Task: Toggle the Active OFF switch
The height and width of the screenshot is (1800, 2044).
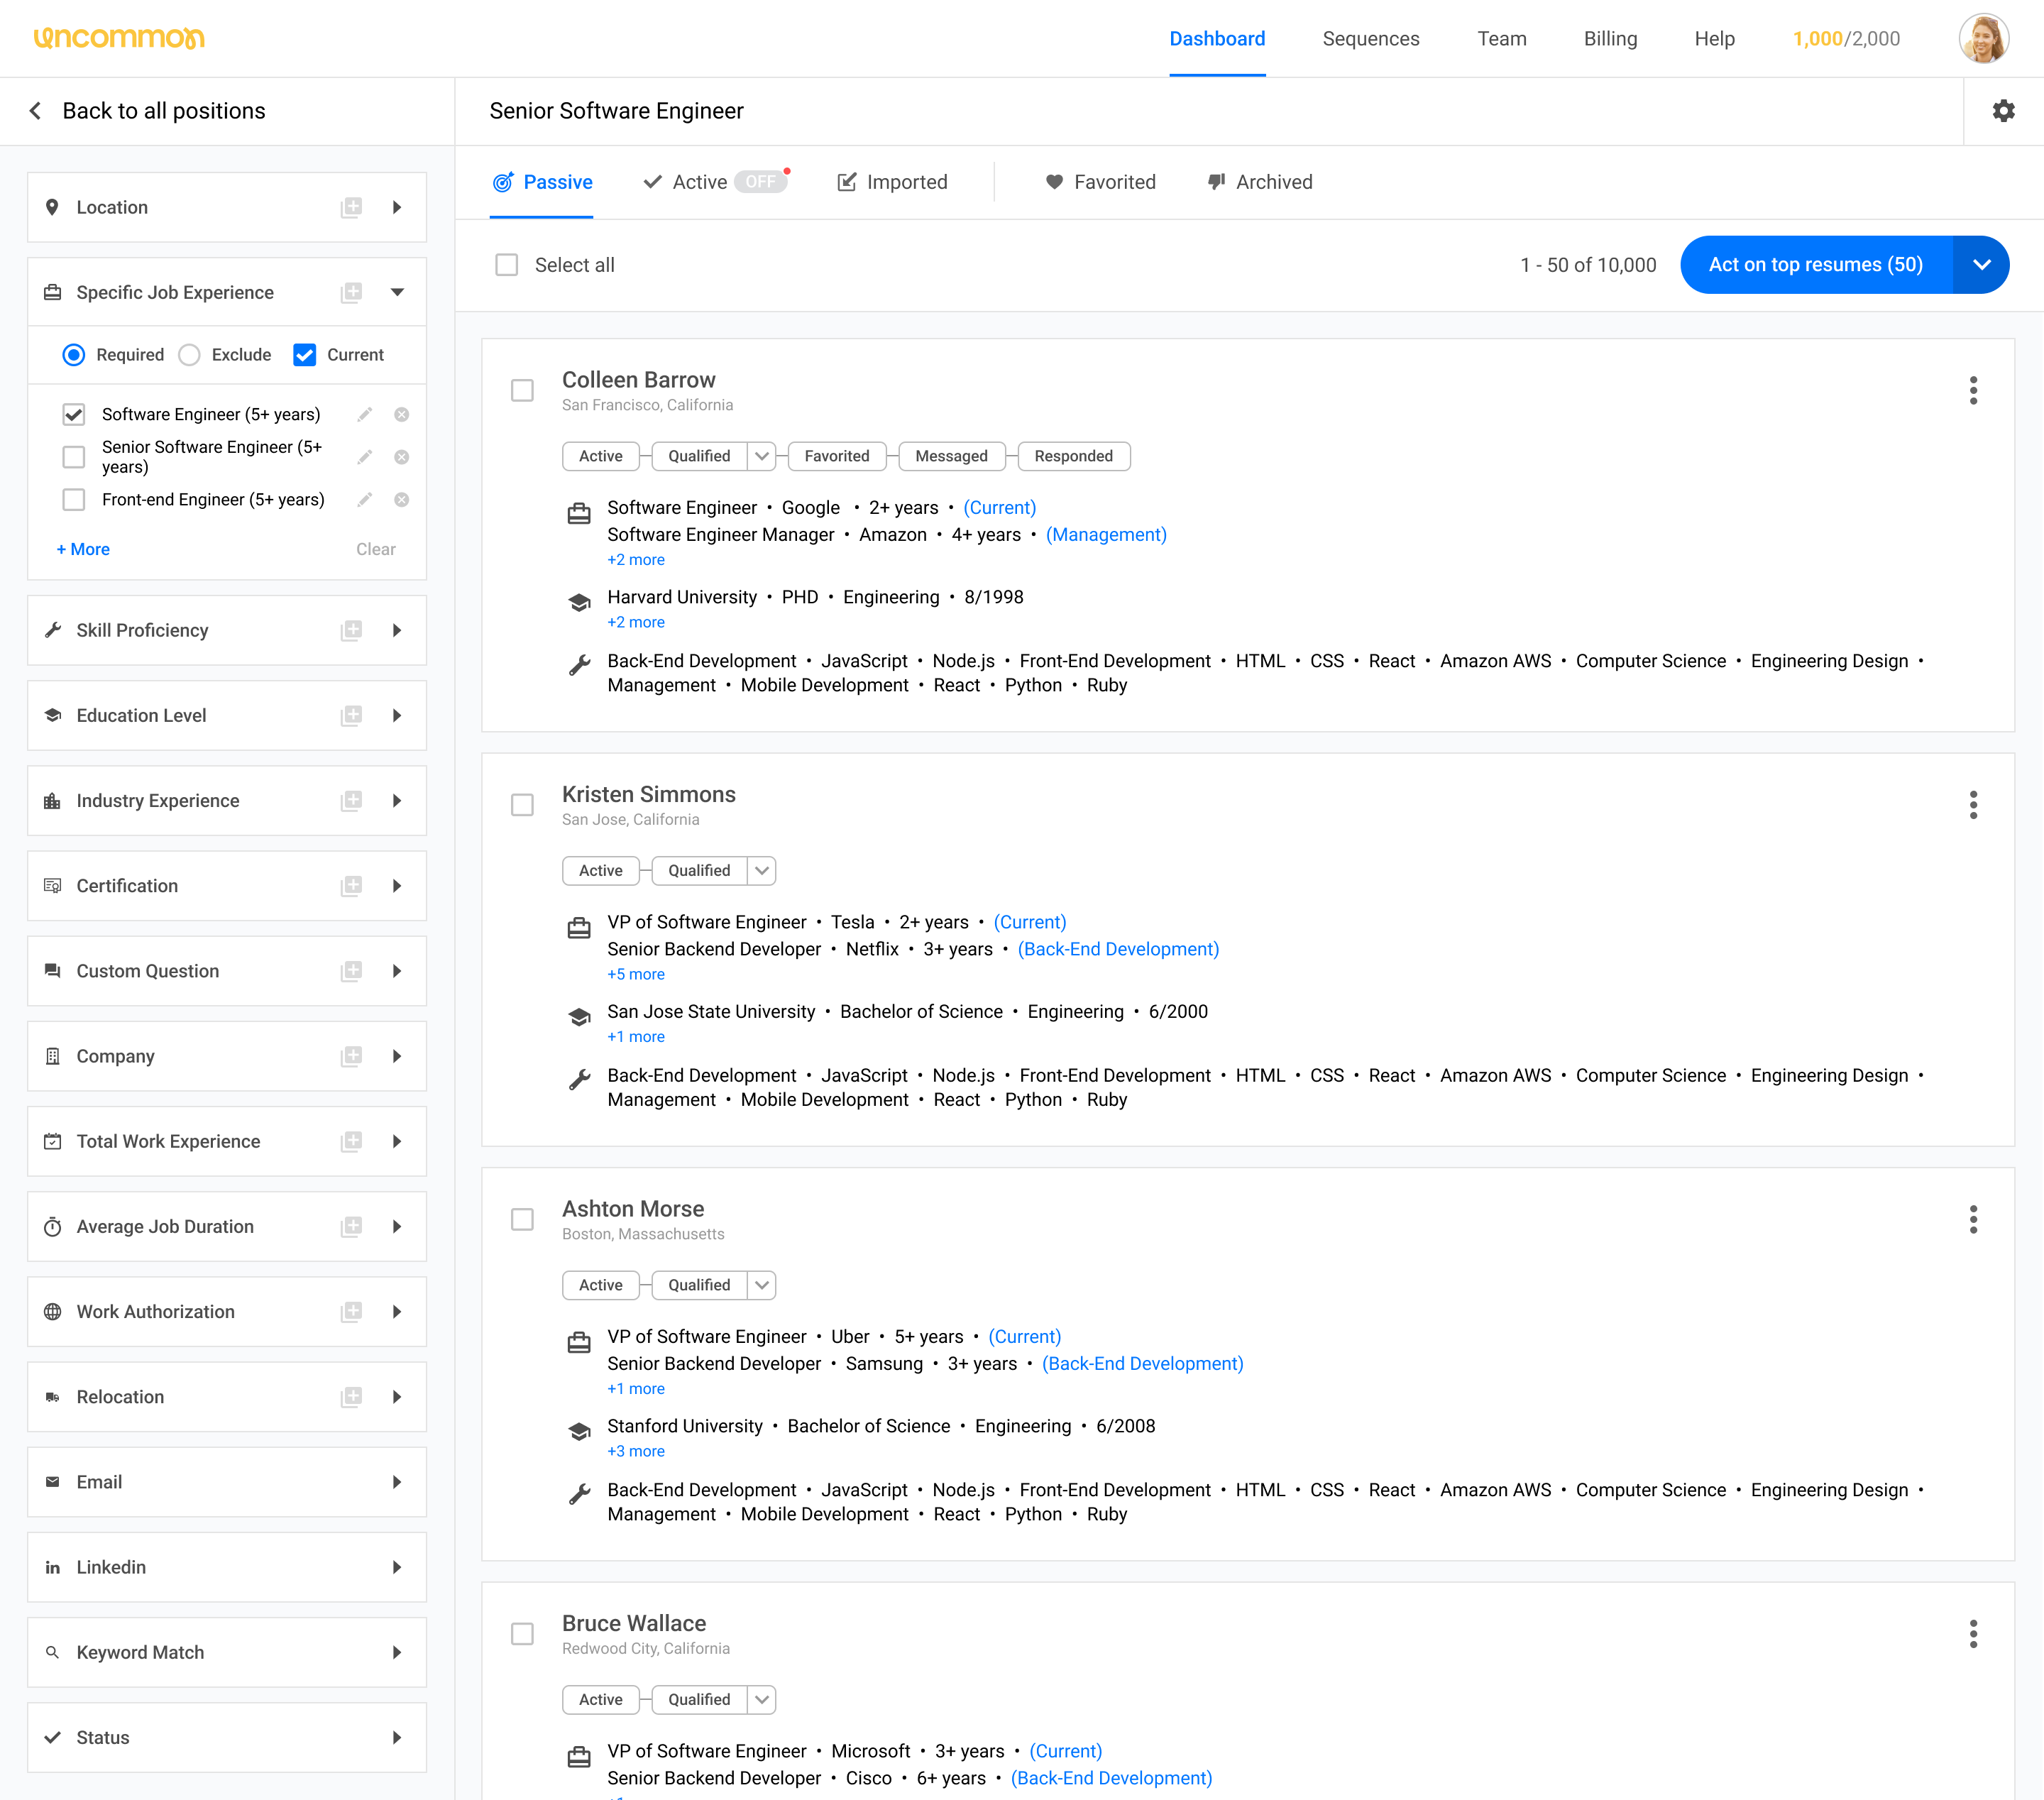Action: click(761, 182)
